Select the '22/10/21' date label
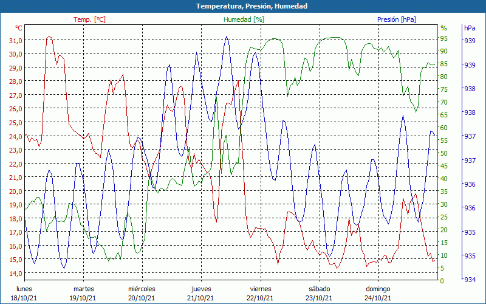The width and height of the screenshot is (486, 304). tap(260, 299)
